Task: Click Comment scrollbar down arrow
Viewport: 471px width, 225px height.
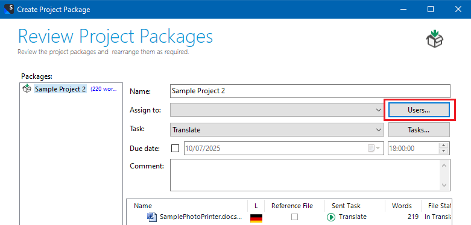Action: (444, 185)
